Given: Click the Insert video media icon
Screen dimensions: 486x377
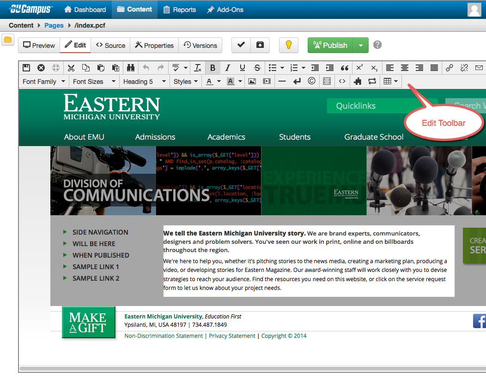Looking at the screenshot, I should 267,81.
